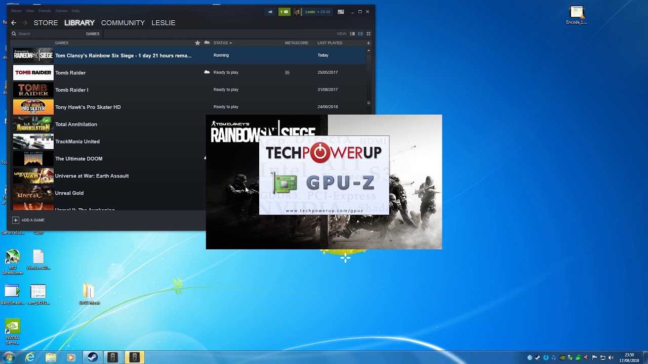Click Tomb Raider cloud status icon
This screenshot has height=364, width=648.
pos(207,72)
